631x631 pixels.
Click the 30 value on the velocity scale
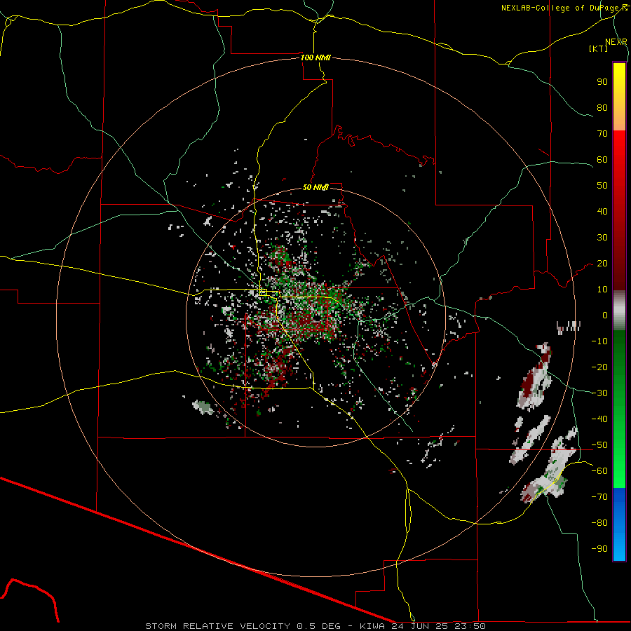(x=602, y=238)
